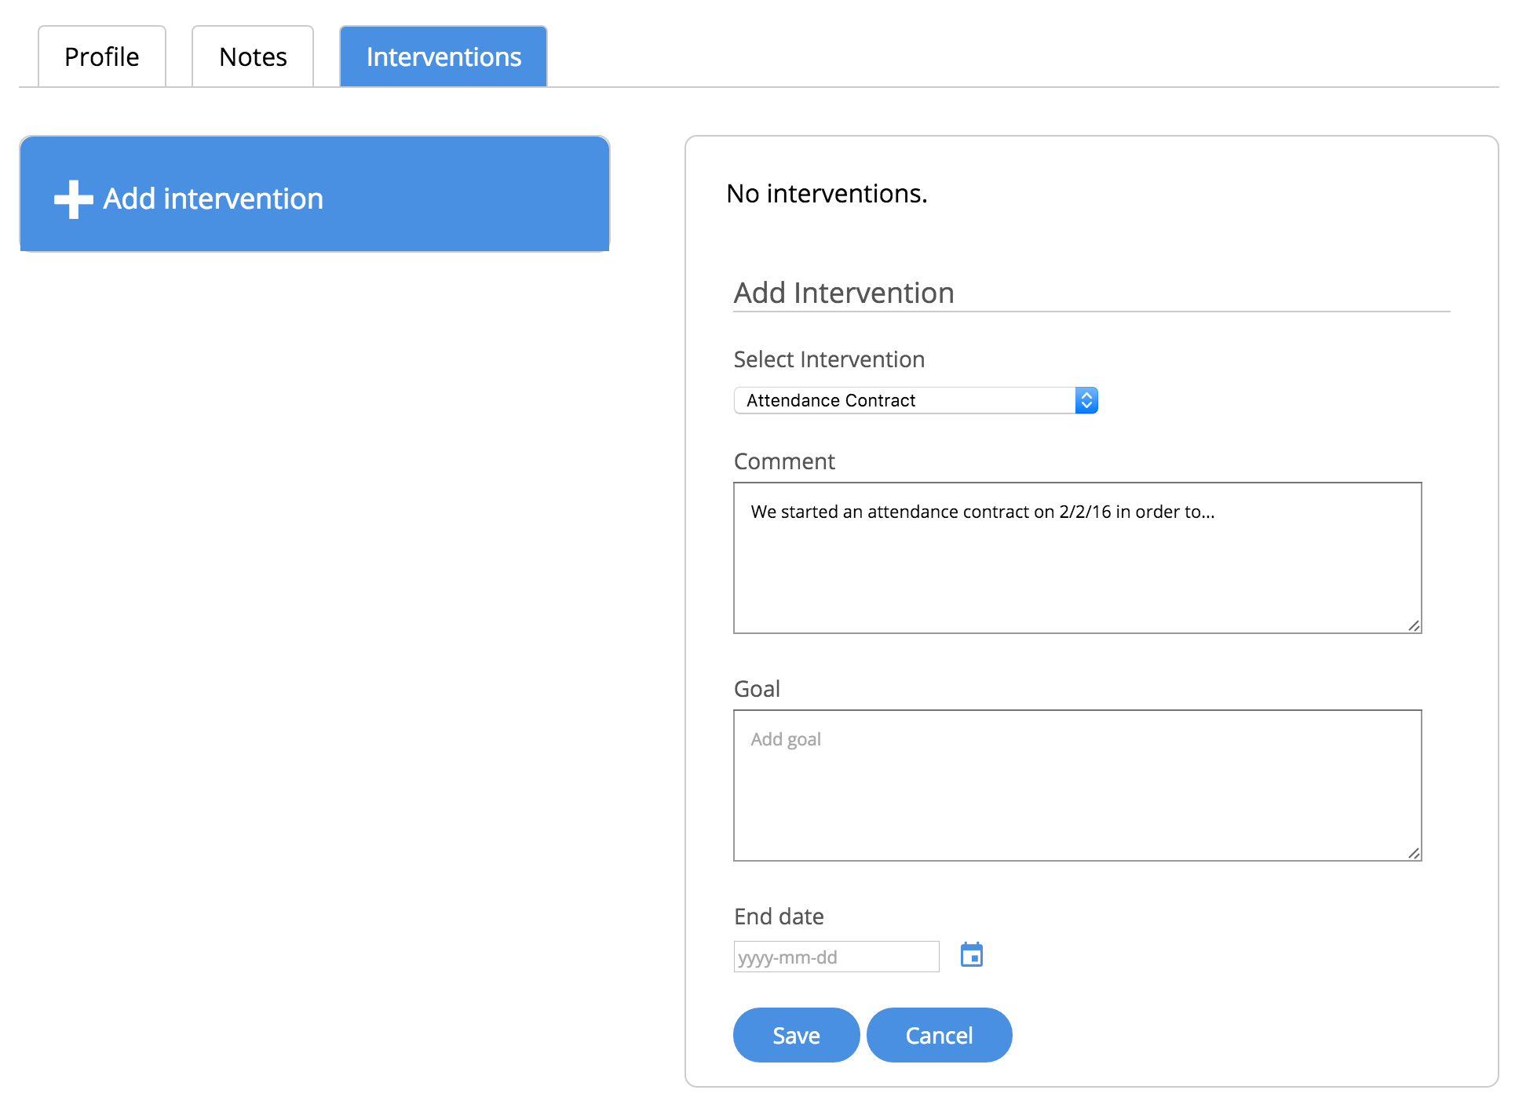Click the Add Intervention form heading
Image resolution: width=1526 pixels, height=1119 pixels.
844,293
